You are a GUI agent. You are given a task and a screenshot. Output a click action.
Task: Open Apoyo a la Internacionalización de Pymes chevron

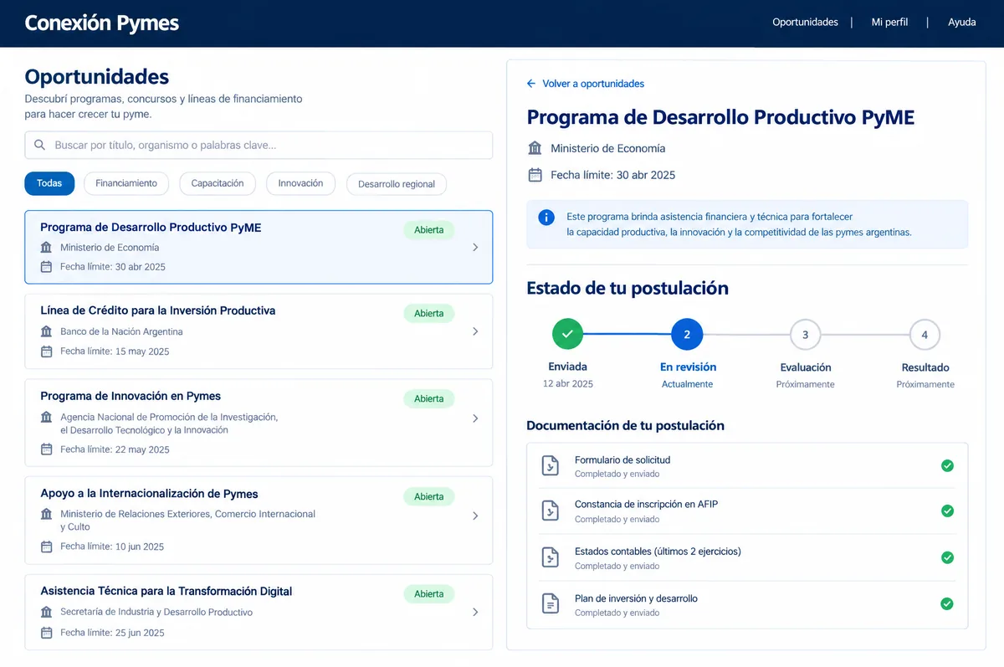[475, 516]
